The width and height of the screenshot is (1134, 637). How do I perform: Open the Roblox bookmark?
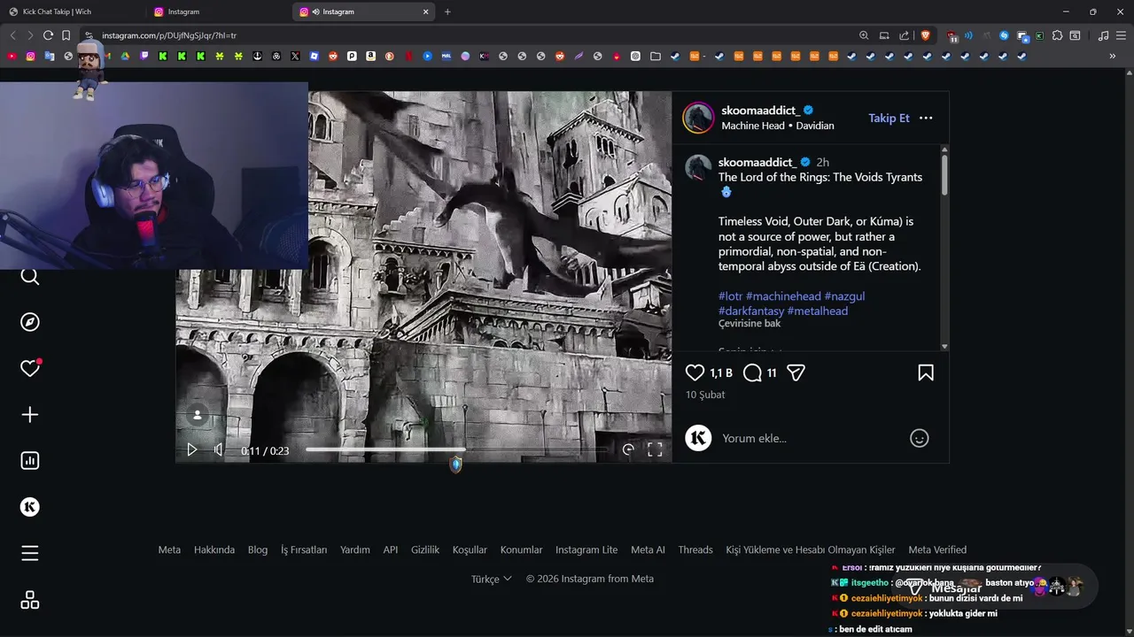pos(314,56)
